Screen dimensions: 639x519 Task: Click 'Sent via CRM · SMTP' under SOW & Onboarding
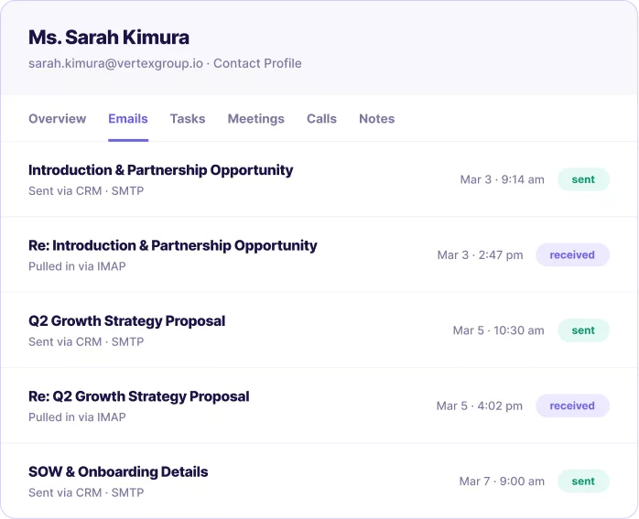[x=86, y=492]
